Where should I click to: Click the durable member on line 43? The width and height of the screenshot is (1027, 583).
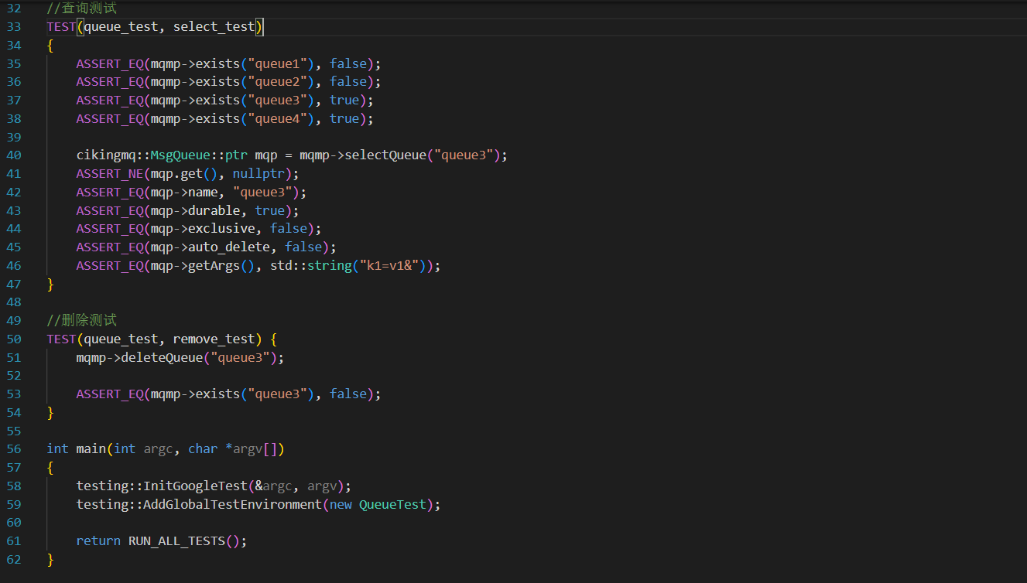214,210
